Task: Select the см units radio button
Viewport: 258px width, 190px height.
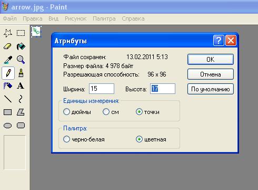Action: (x=106, y=112)
